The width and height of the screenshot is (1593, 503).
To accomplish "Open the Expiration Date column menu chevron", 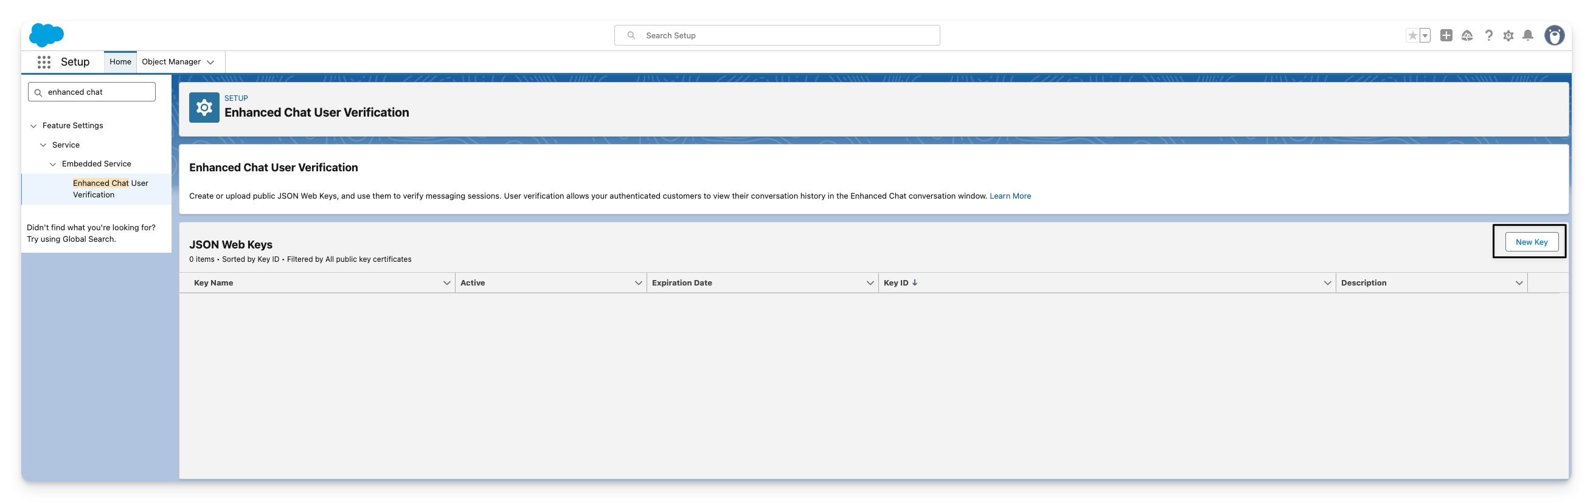I will point(869,283).
